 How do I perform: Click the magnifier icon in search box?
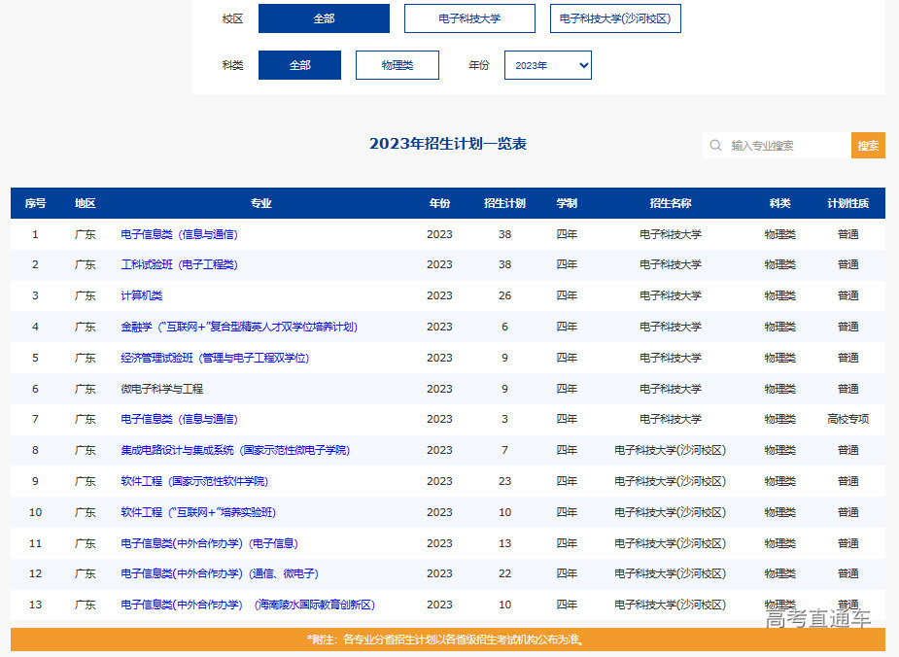[x=716, y=146]
